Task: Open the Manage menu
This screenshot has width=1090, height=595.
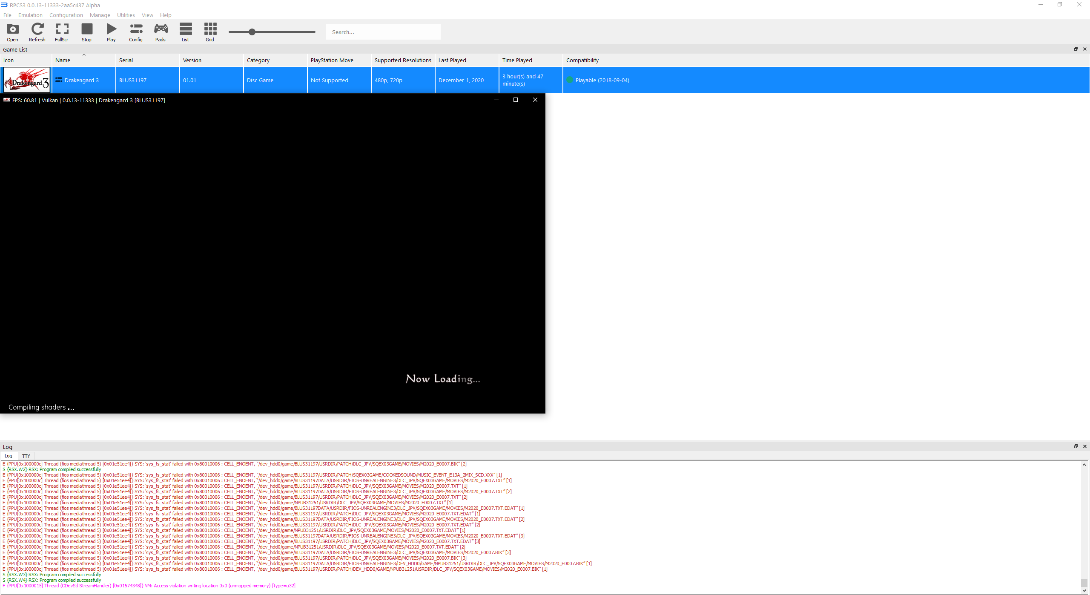Action: [100, 15]
